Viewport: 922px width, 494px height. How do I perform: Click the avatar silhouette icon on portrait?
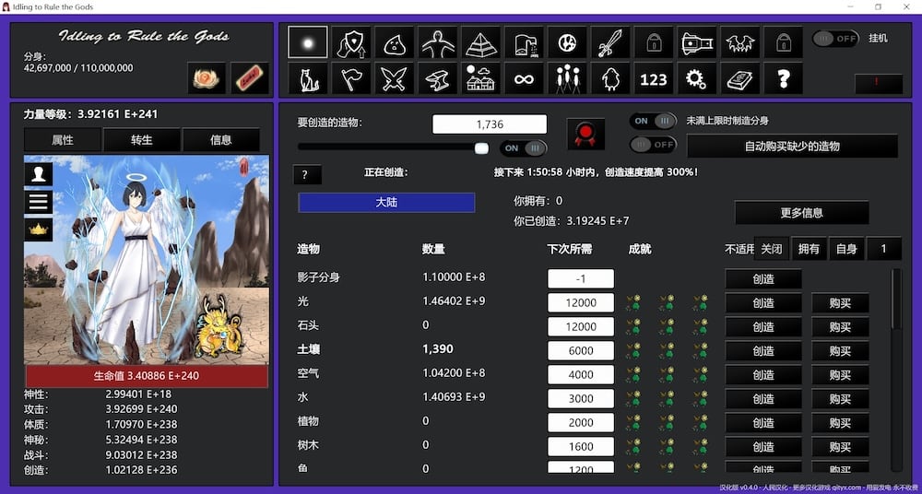(x=38, y=174)
